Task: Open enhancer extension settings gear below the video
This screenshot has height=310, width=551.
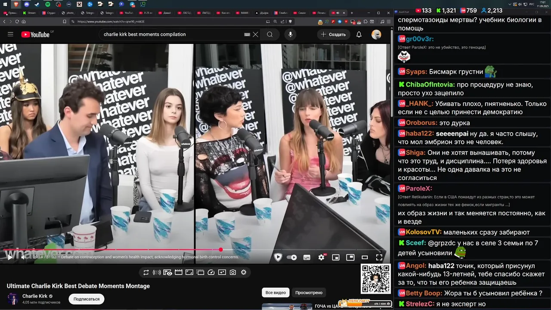Action: coord(244,272)
